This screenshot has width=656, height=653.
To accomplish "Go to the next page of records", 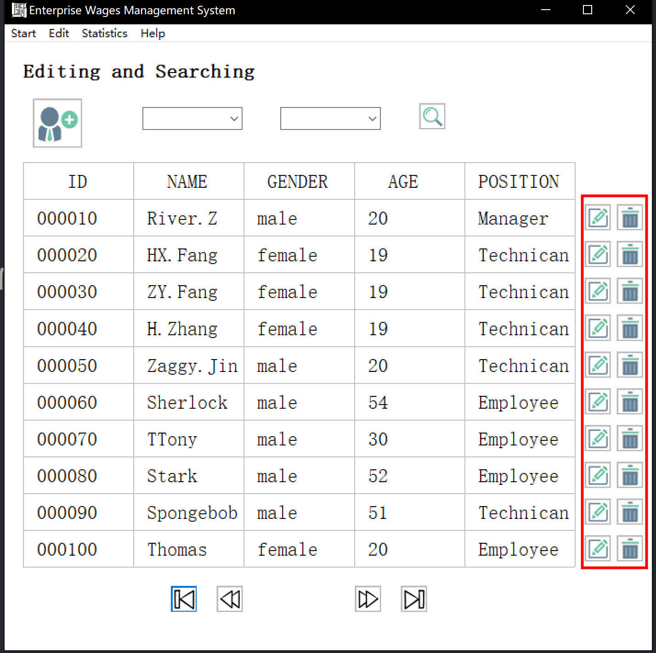I will pos(368,598).
